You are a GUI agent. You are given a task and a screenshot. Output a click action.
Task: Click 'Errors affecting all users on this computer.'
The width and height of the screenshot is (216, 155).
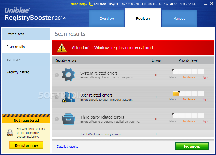point(107,78)
